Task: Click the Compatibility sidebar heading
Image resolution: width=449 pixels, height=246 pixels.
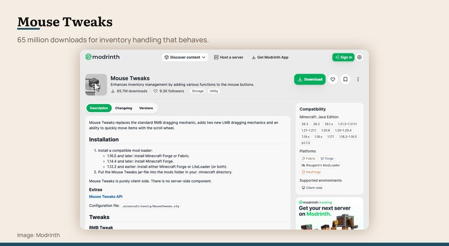Action: click(x=312, y=109)
